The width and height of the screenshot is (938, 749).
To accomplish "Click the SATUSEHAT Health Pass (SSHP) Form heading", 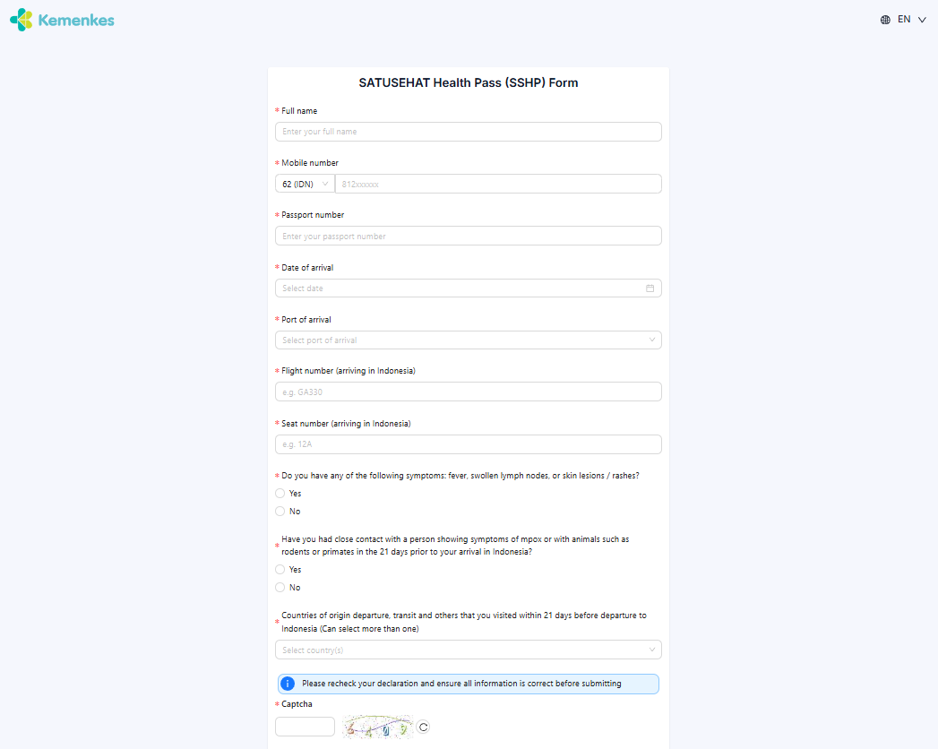I will click(469, 83).
